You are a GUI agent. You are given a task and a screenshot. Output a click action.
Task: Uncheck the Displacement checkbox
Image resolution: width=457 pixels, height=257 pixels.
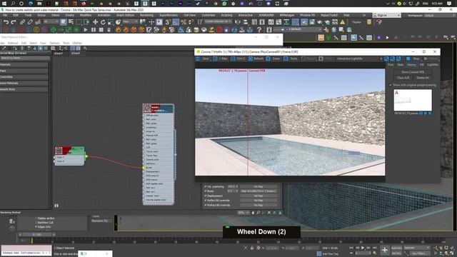coord(206,196)
